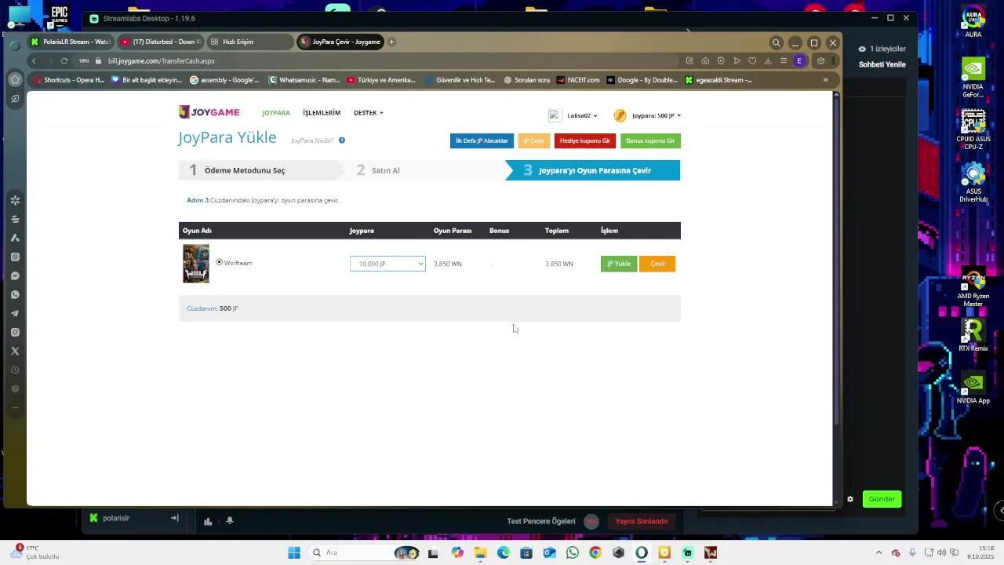
Task: Switch to Disturbed - Down YouTube tab
Action: (160, 42)
